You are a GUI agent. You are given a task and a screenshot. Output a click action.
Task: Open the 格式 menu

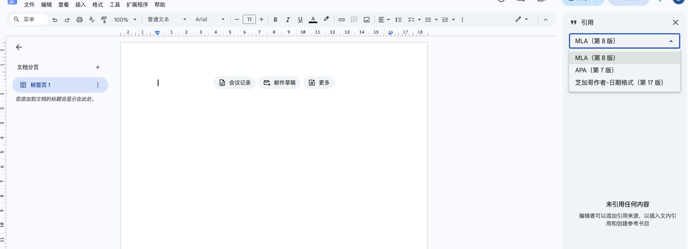(x=97, y=5)
